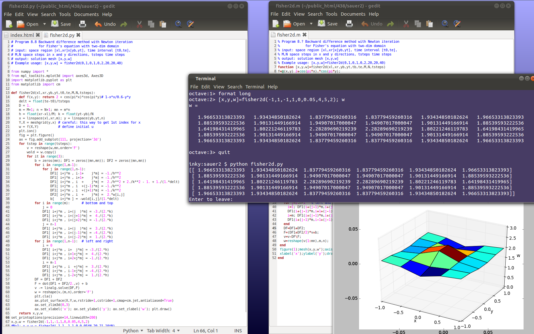Expand recent files arrow beside Open, fisher2d.m window
The height and width of the screenshot is (334, 534).
pos(311,24)
